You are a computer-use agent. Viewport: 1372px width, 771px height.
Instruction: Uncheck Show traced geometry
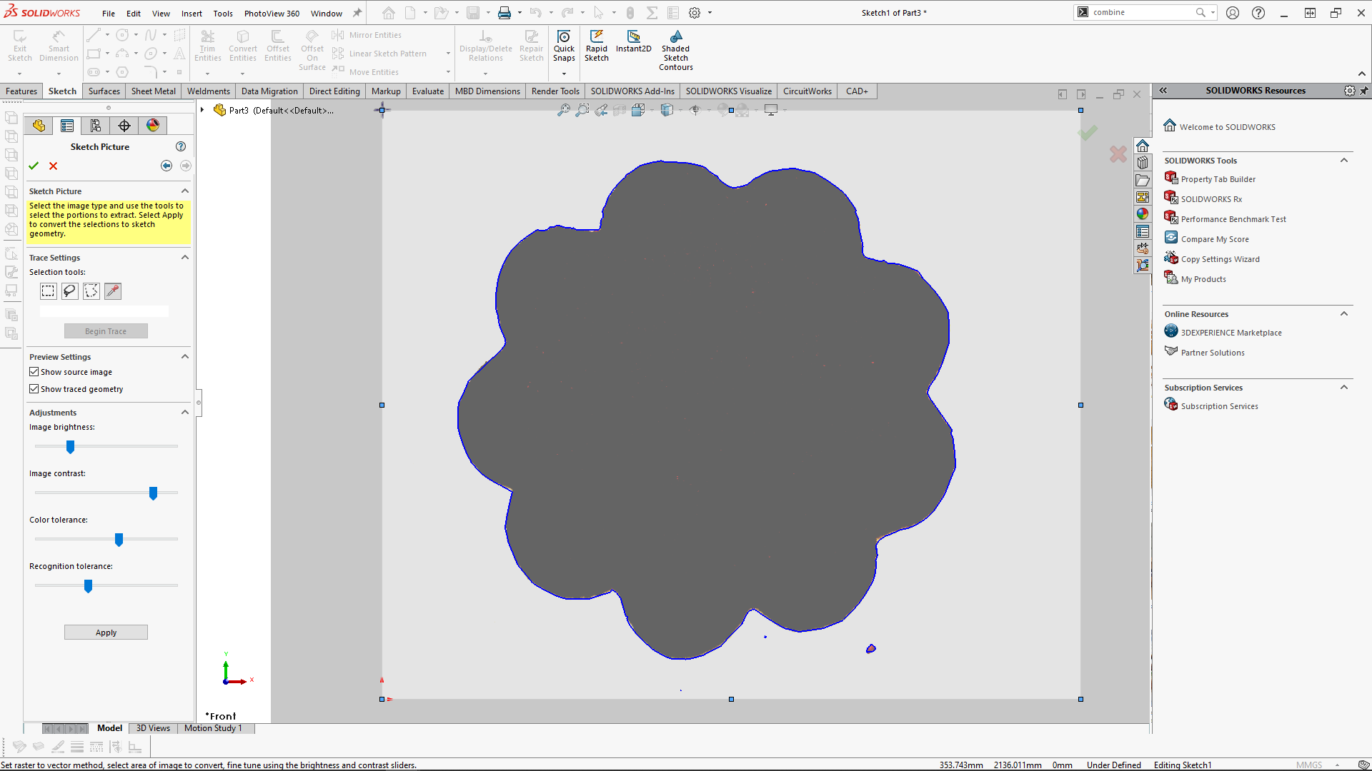[34, 389]
